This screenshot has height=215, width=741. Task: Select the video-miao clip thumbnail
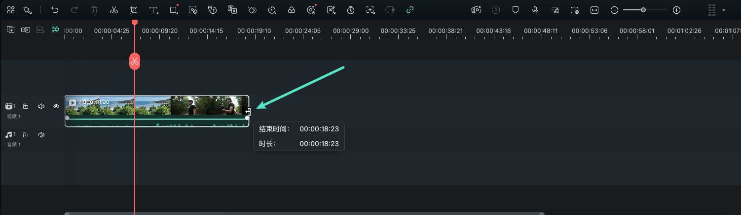click(157, 111)
